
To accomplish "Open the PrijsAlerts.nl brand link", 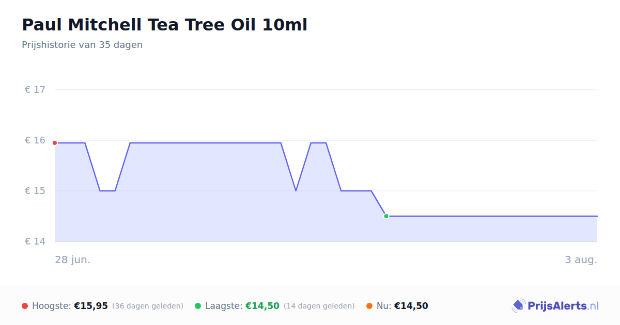I will (555, 306).
